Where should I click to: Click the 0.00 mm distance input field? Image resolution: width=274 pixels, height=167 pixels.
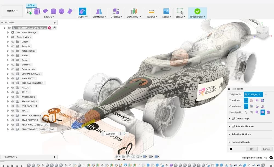[x=110, y=134]
